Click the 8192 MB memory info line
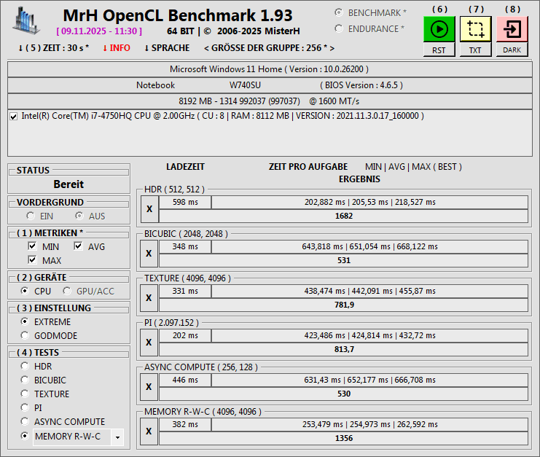Viewport: 540px width, 457px height. [x=270, y=101]
